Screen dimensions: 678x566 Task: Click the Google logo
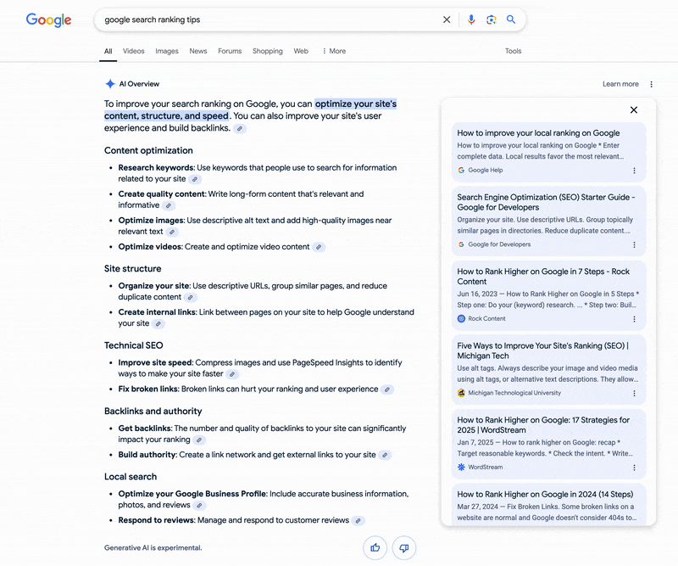click(x=48, y=20)
